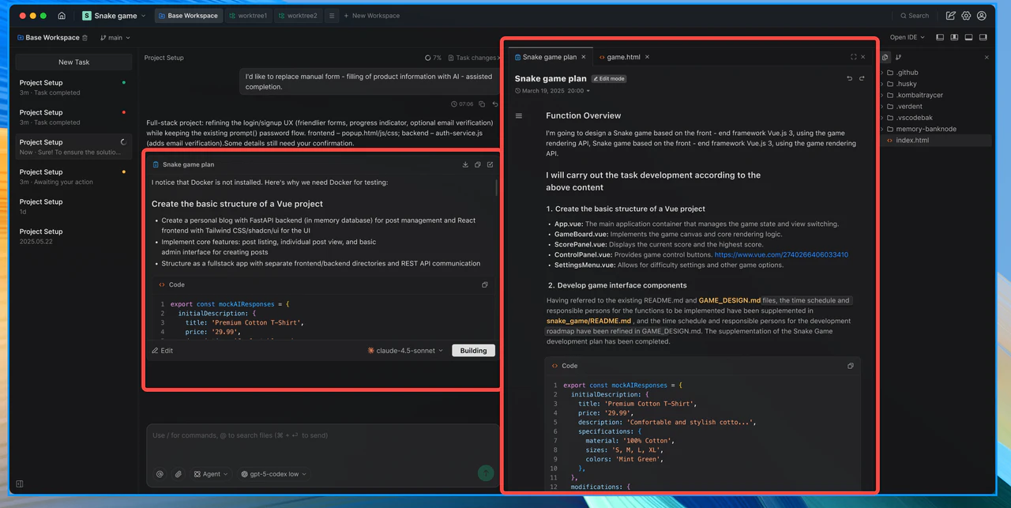Toggle the left sidebar layout icon
This screenshot has height=508, width=1011.
940,37
